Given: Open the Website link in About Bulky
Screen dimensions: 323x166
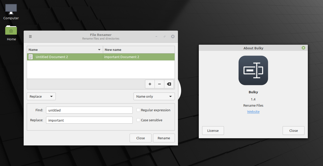Looking at the screenshot, I should click(x=253, y=112).
